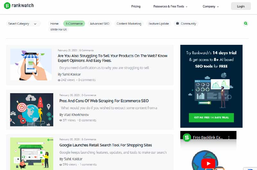Screen dimensions: 257x170
Task: Click the eye icon beside 371 views
Action: [61, 120]
